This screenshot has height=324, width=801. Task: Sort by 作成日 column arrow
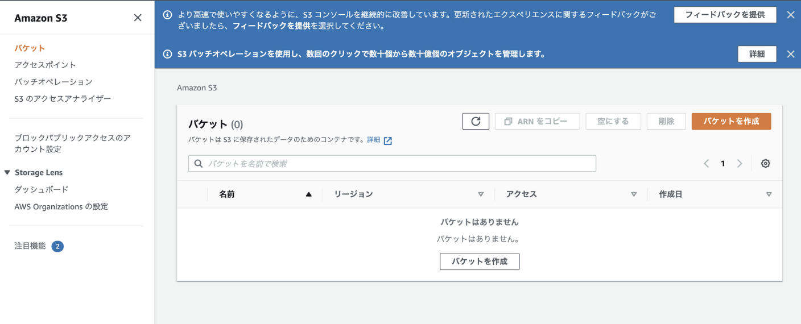click(x=769, y=194)
